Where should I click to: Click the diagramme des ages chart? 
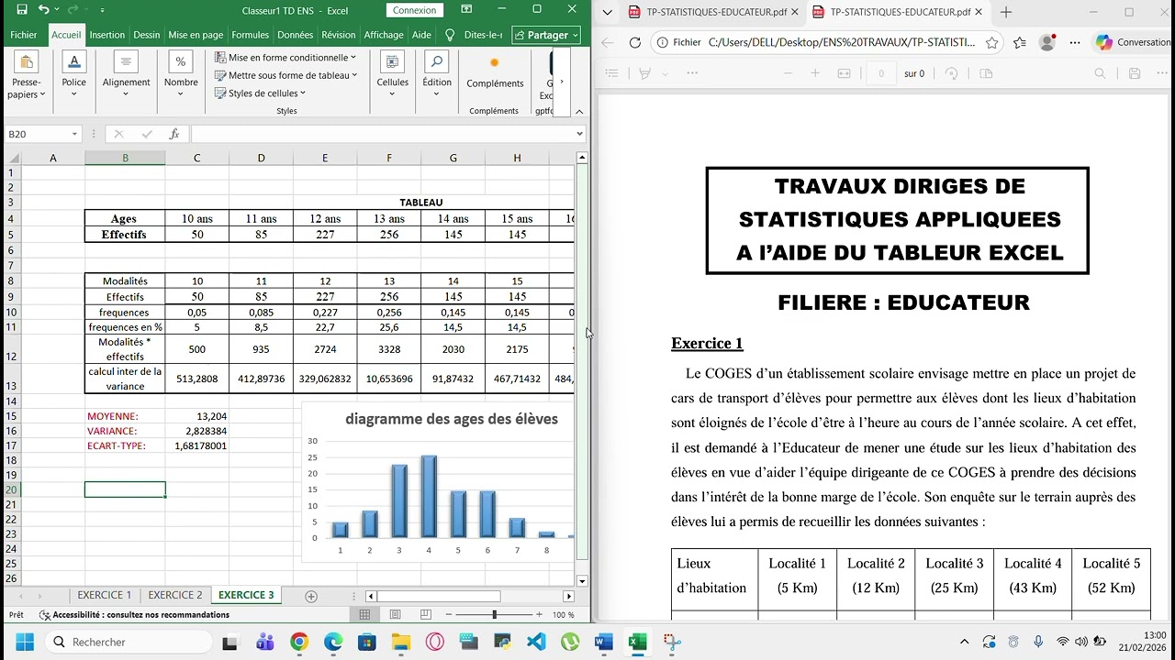(x=438, y=481)
